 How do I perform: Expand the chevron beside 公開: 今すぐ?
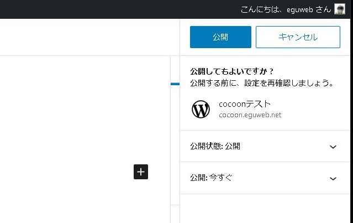click(333, 178)
